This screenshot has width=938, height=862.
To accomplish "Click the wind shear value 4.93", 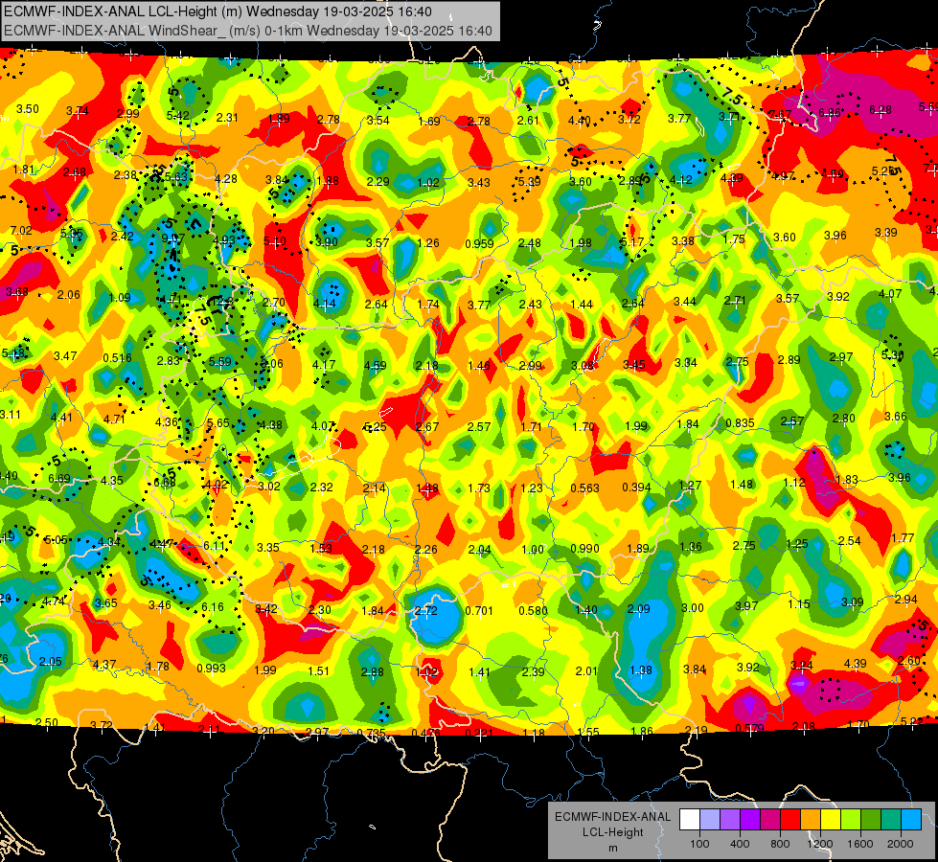I will tap(224, 240).
